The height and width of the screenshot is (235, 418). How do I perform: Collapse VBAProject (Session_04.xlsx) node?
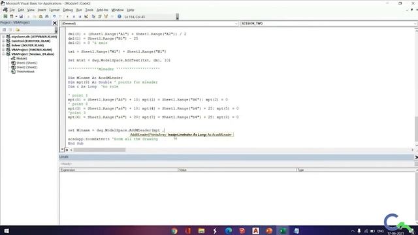point(3,54)
